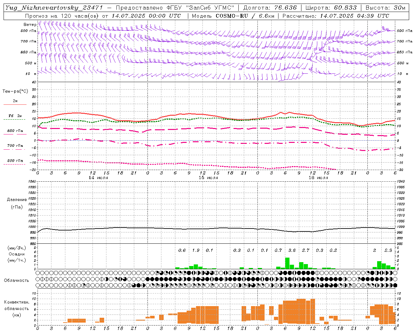414x331 pixels.
Task: Click the 16 июля date label
Action: [x=318, y=178]
